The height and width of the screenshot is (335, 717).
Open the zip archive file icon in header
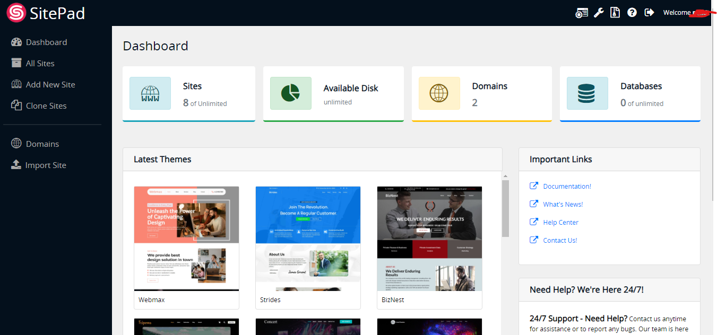click(615, 12)
